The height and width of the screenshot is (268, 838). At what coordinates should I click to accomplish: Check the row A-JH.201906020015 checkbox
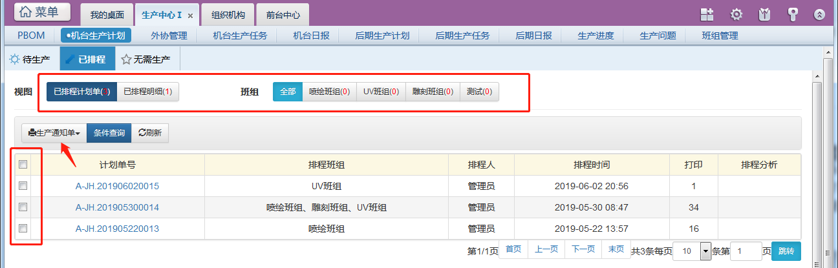click(x=23, y=185)
